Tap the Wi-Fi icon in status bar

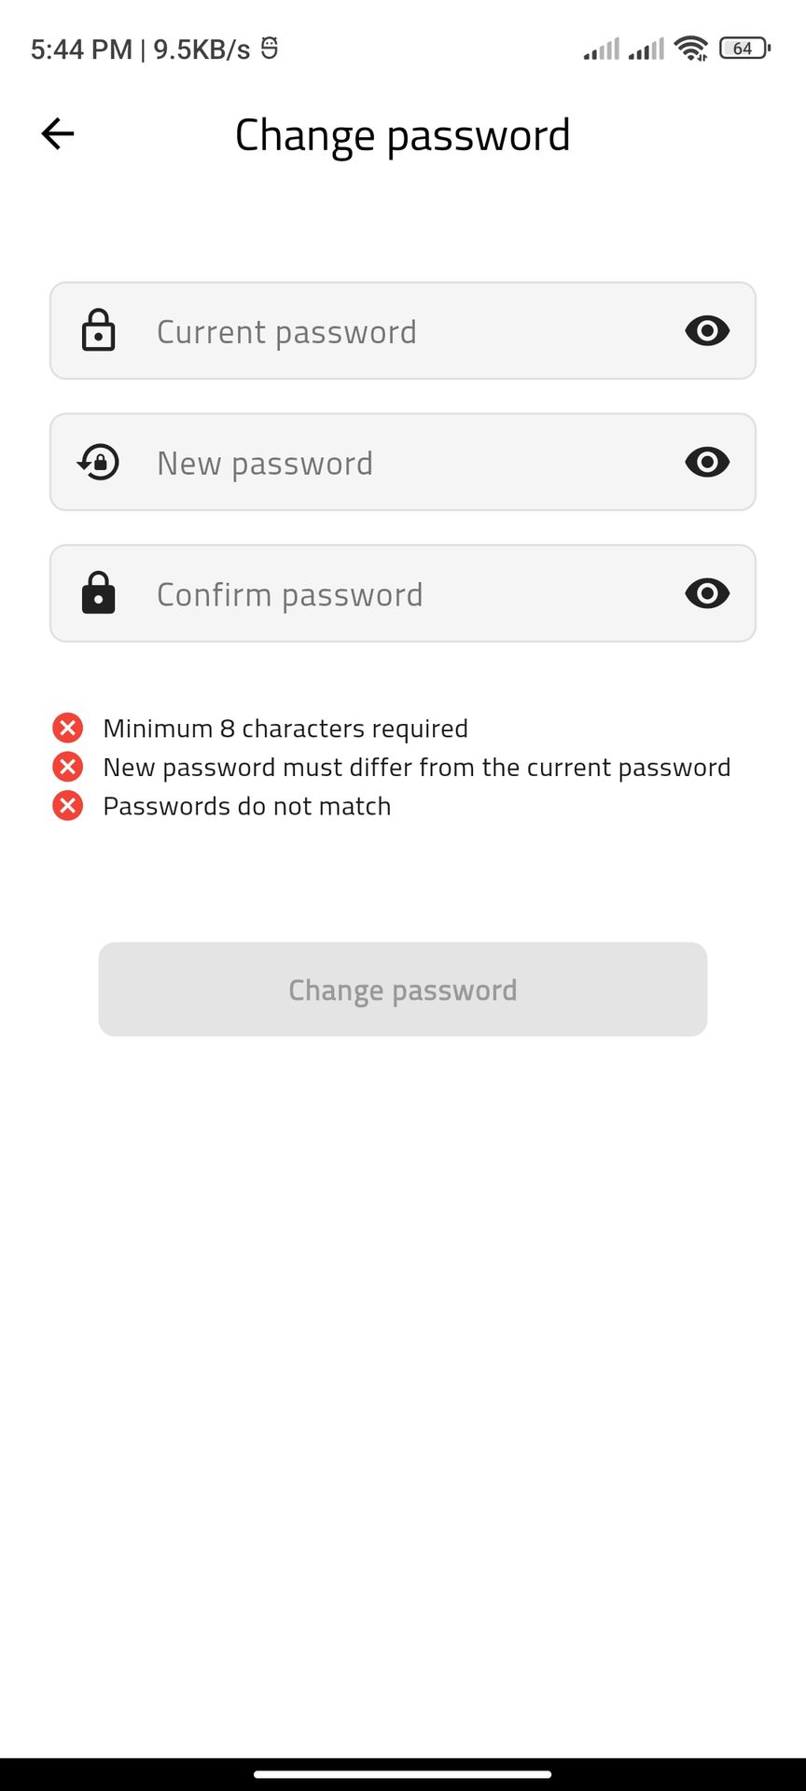coord(691,49)
